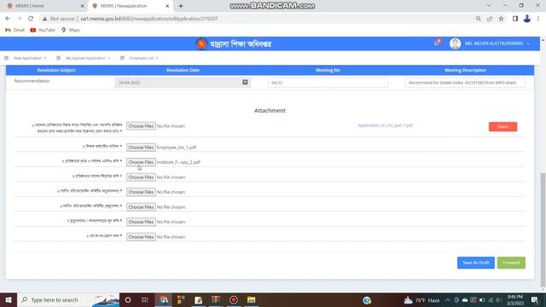Click the browser back arrow
546x307 pixels.
[8, 19]
